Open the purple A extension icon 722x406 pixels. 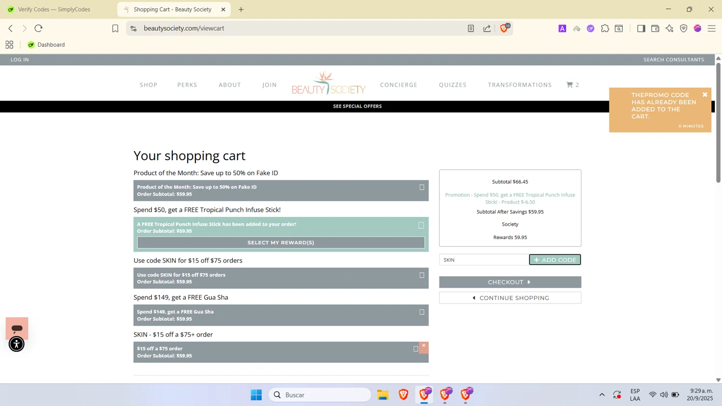pos(562,28)
